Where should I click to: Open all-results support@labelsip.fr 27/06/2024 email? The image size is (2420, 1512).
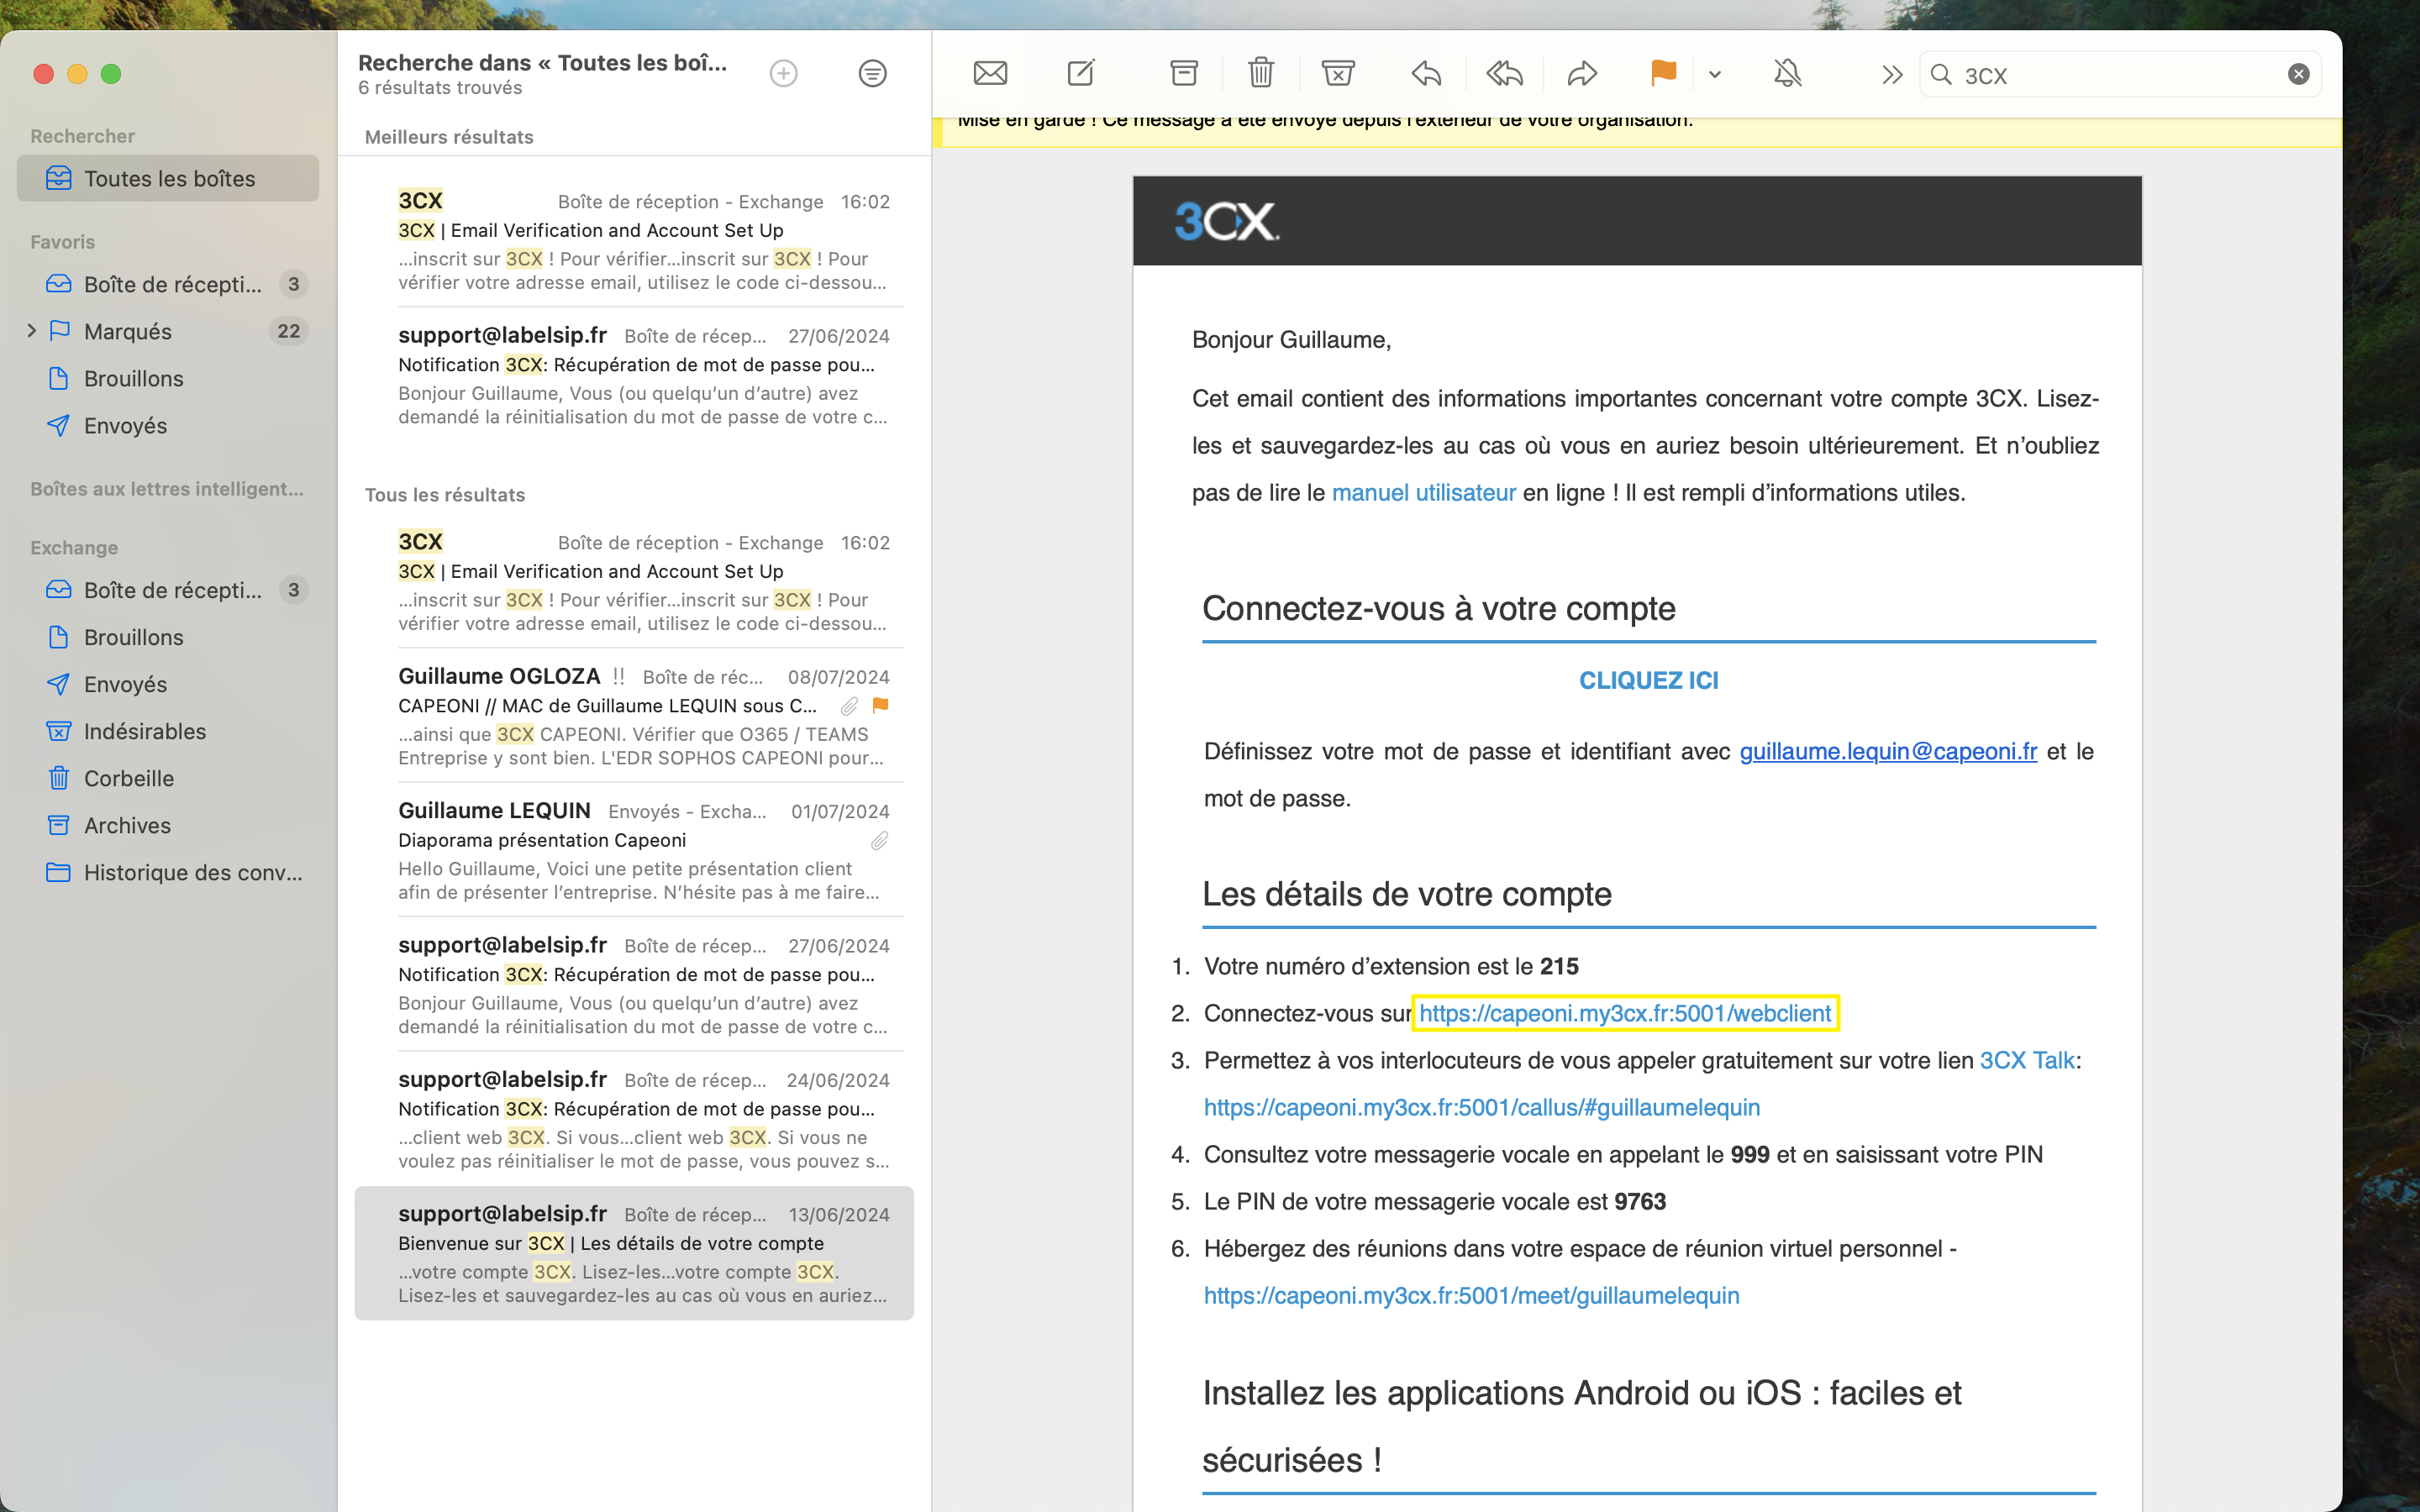click(x=634, y=985)
